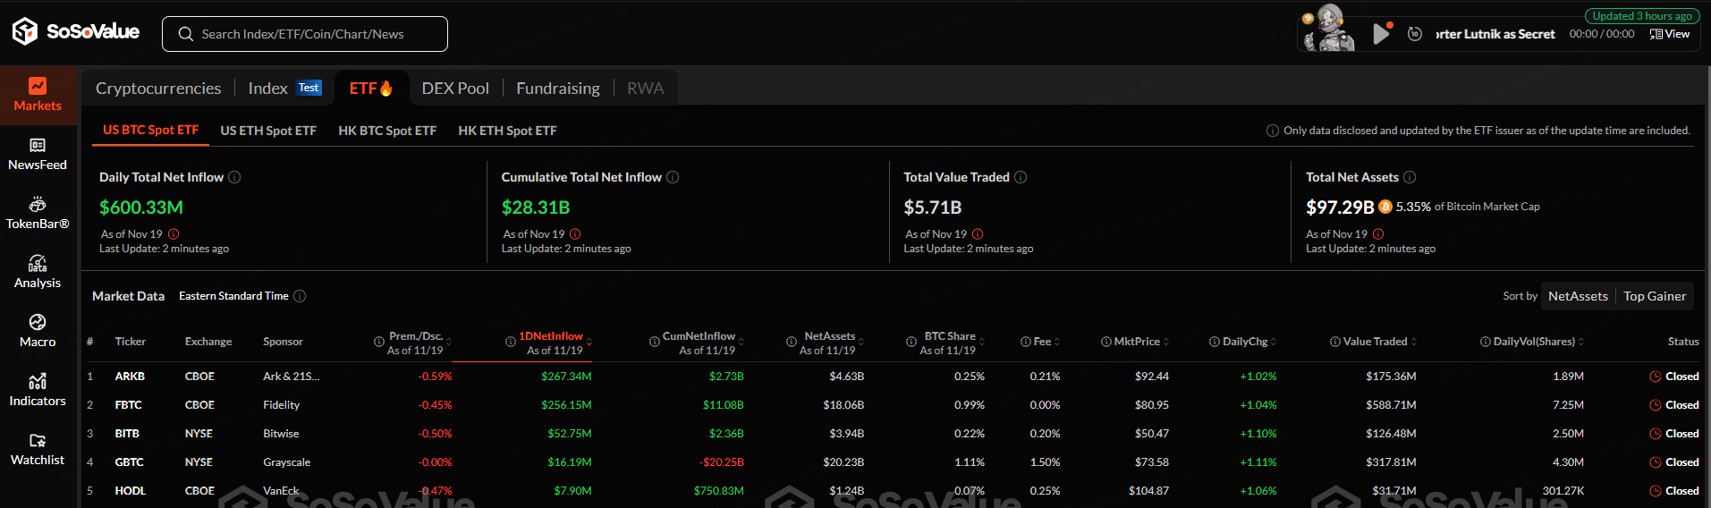Viewport: 1711px width, 508px height.
Task: Click Total Value Traded info icon
Action: (1021, 177)
